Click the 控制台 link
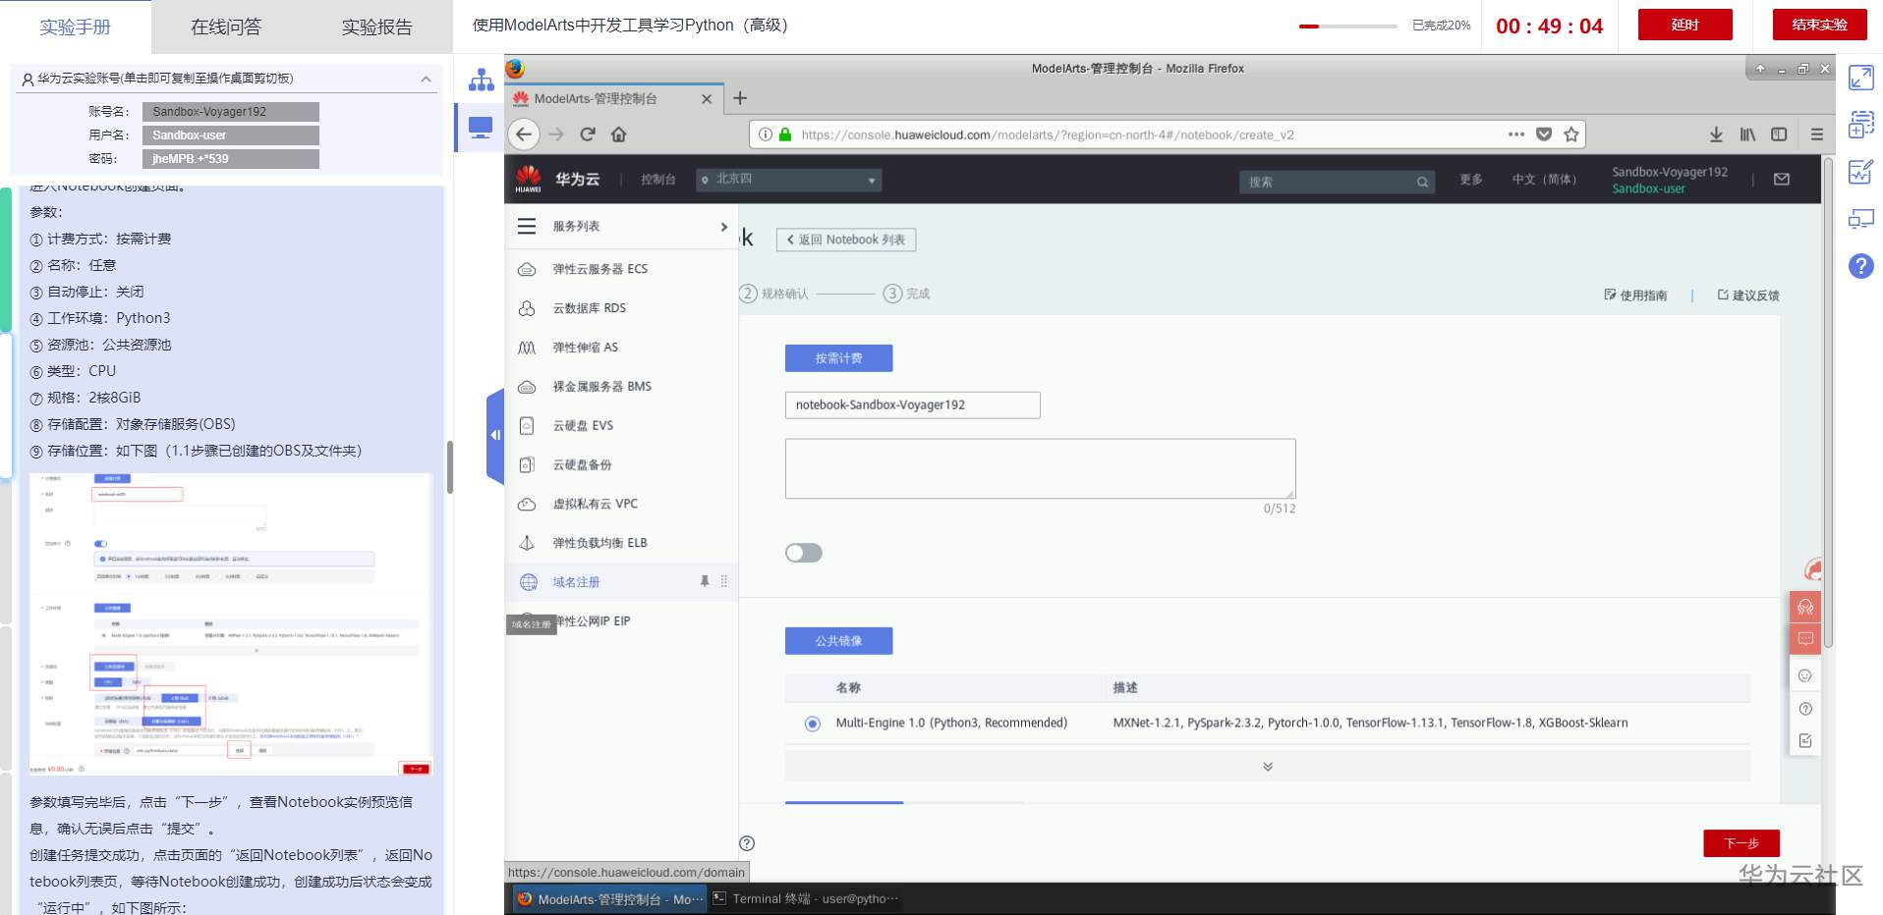1883x915 pixels. [658, 180]
